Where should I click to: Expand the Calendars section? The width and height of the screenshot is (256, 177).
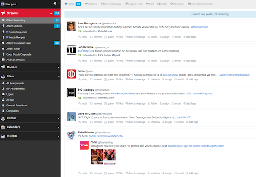pos(58,127)
